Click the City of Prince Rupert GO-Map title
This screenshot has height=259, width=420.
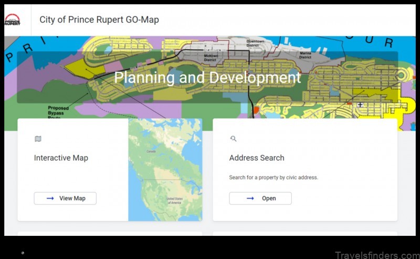tap(99, 20)
